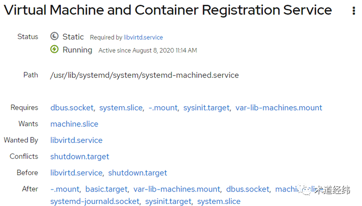The height and width of the screenshot is (206, 362).
Task: Open libvirtd.service link beside Required by
Action: pos(143,37)
